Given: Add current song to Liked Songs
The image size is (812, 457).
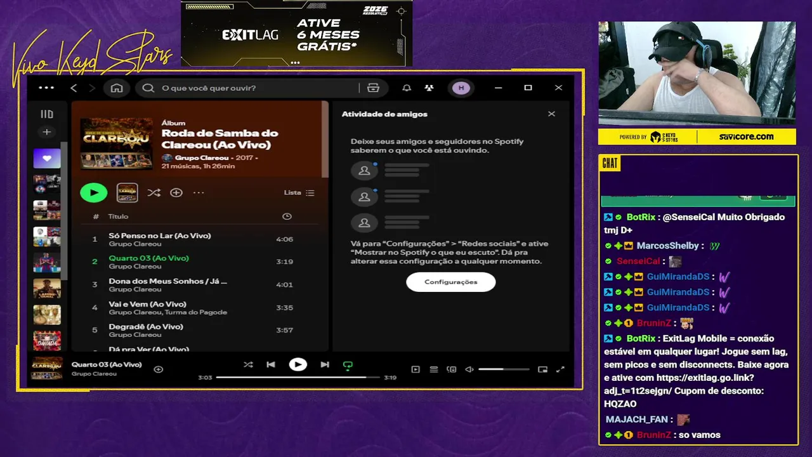Looking at the screenshot, I should tap(159, 369).
